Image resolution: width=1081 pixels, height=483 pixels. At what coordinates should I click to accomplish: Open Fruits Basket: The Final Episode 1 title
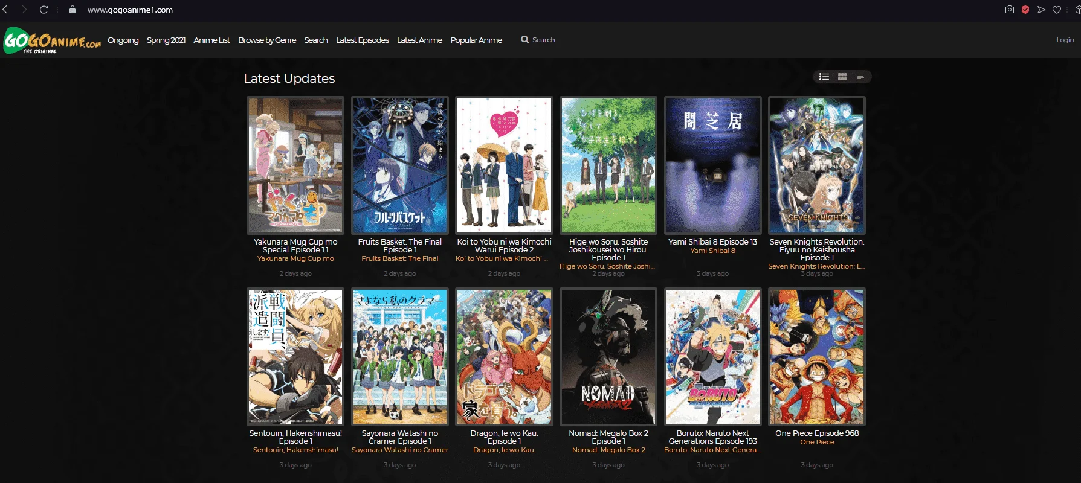(400, 246)
